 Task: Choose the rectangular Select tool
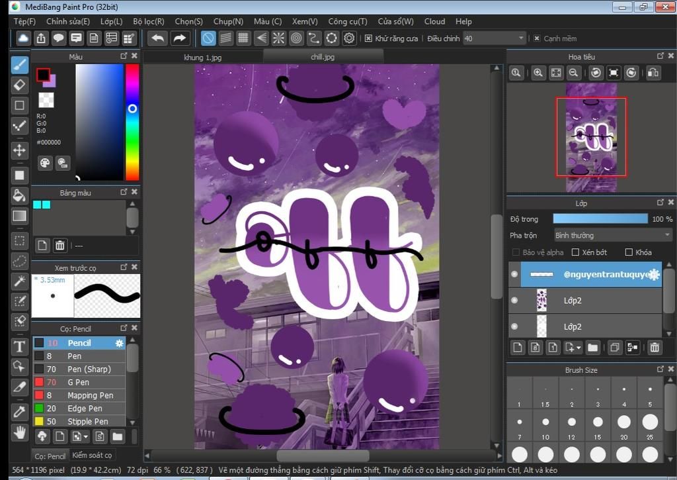pyautogui.click(x=19, y=240)
